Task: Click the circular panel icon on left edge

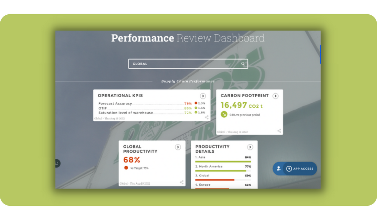Action: point(57,163)
